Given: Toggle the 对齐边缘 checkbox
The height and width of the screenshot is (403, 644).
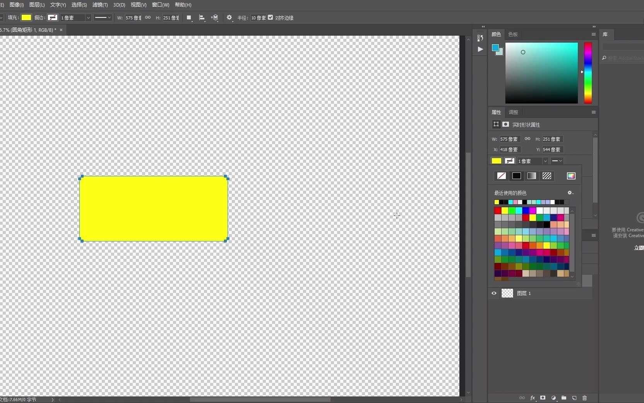Looking at the screenshot, I should pyautogui.click(x=271, y=17).
